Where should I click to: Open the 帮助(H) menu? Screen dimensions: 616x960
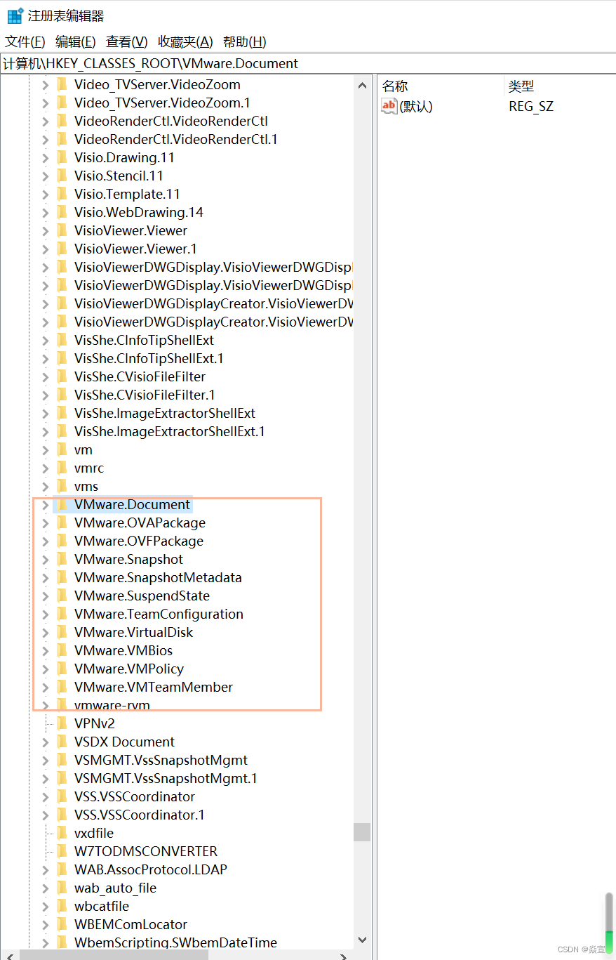click(x=245, y=42)
